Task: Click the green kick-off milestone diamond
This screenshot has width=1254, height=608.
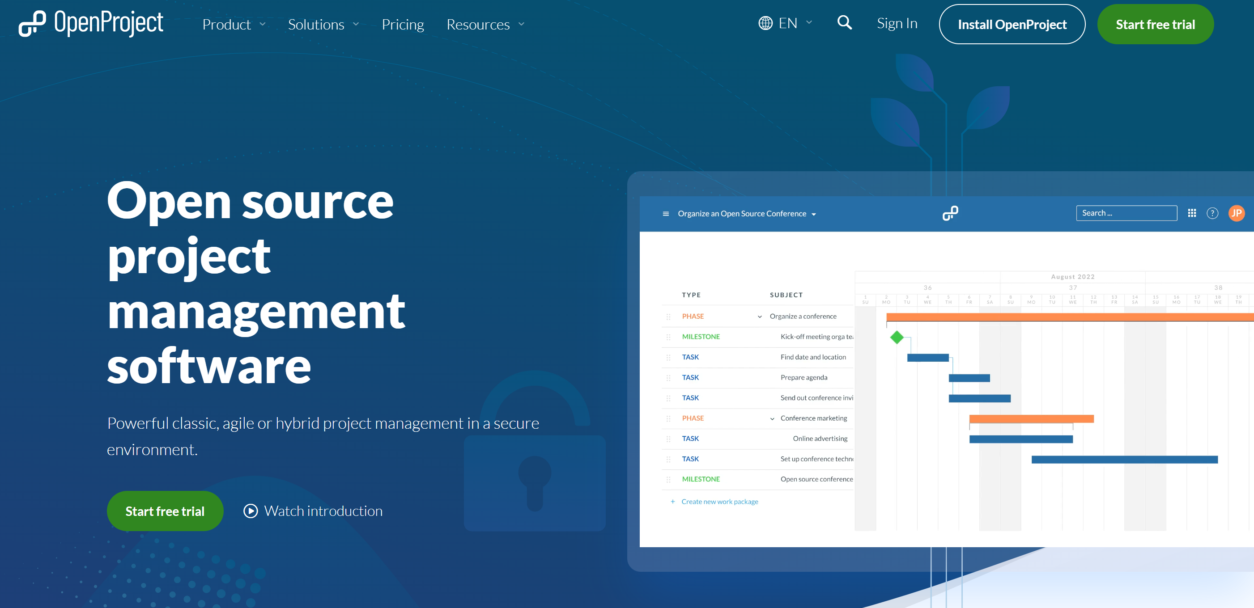Action: click(x=897, y=337)
